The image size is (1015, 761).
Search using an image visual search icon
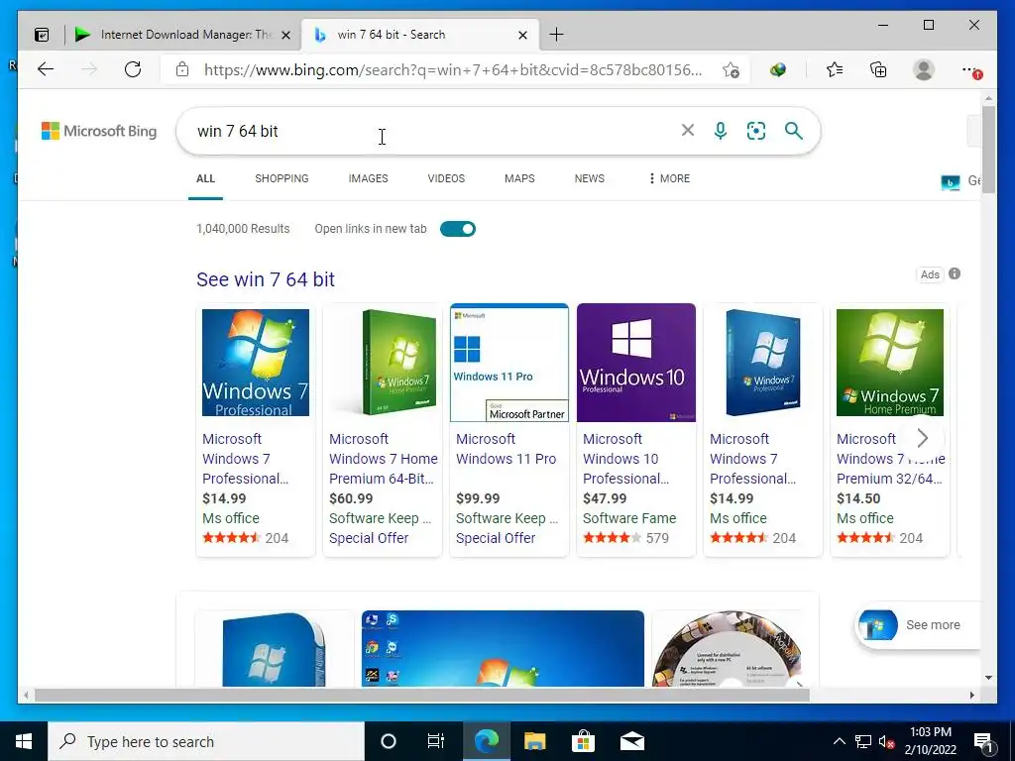pos(756,131)
